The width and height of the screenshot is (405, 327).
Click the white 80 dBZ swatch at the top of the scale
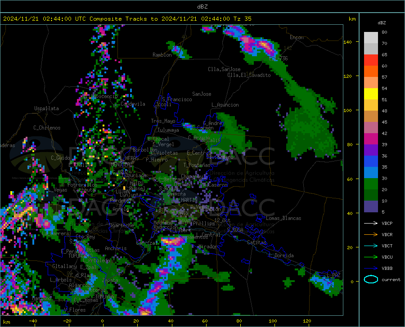coord(371,38)
